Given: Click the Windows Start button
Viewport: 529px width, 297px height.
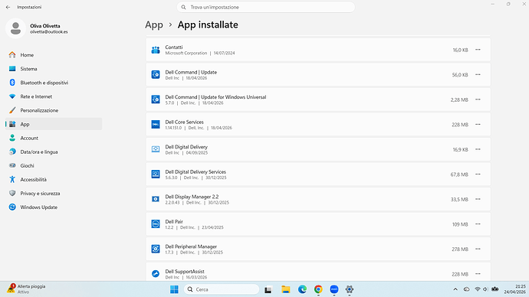Looking at the screenshot, I should click(x=174, y=289).
